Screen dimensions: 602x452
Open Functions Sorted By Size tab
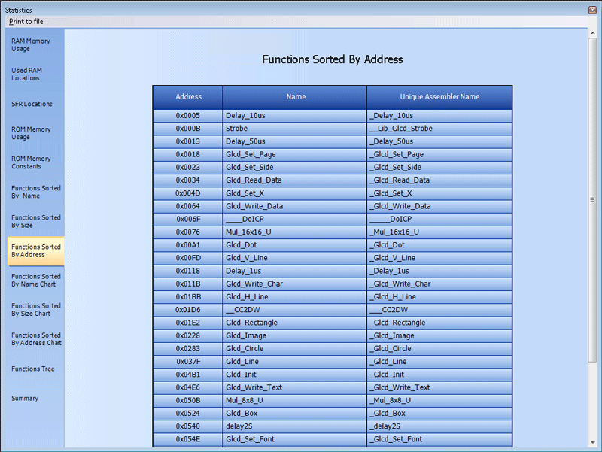35,221
